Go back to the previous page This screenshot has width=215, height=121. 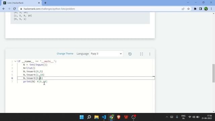[4, 9]
